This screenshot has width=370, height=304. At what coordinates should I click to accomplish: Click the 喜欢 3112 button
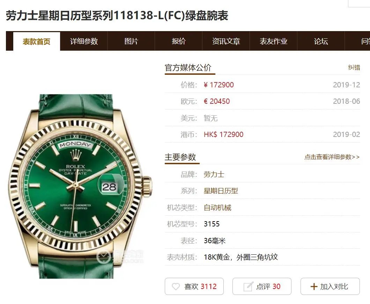pyautogui.click(x=194, y=287)
